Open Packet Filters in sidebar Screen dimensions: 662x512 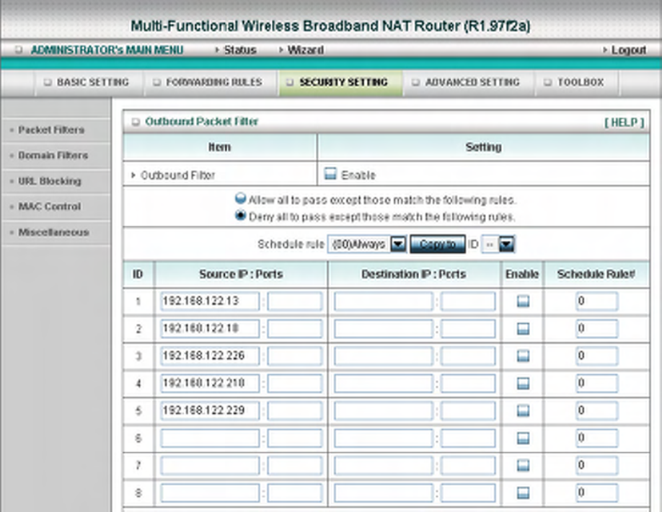click(x=51, y=130)
